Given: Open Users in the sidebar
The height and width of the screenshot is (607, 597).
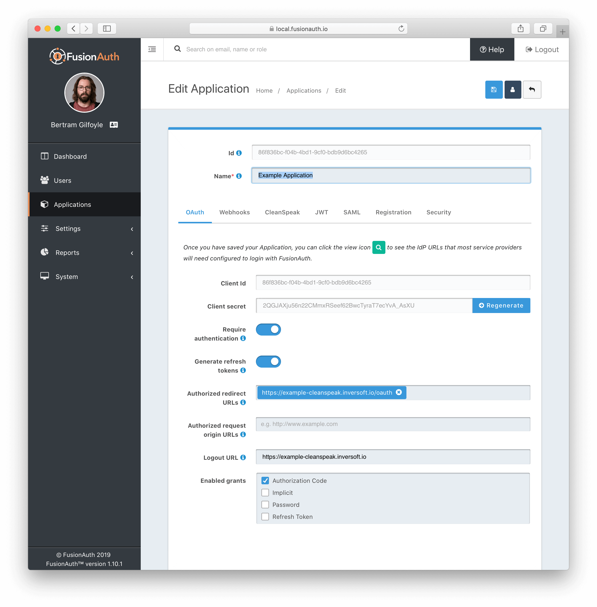Looking at the screenshot, I should coord(84,180).
